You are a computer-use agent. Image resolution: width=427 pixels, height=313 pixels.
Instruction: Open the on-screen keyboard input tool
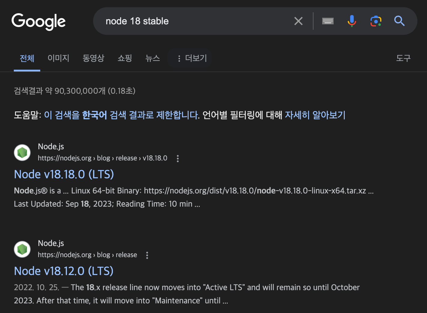(x=328, y=21)
